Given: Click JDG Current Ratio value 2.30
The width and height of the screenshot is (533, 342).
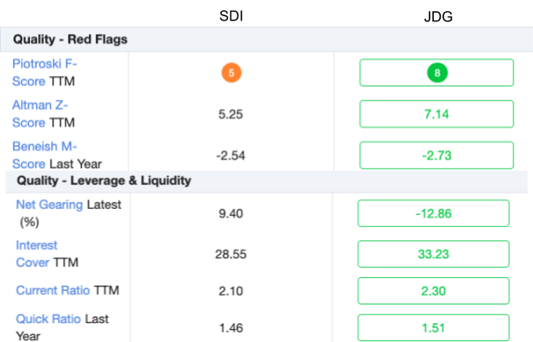Looking at the screenshot, I should [433, 291].
